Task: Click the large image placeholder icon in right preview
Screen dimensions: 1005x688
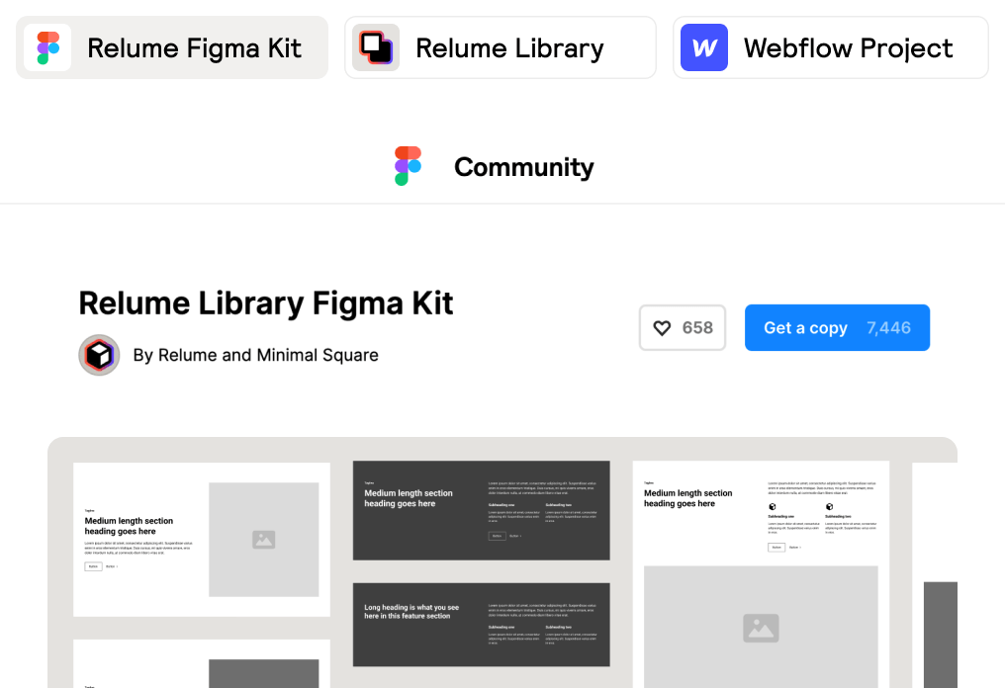Action: (761, 628)
